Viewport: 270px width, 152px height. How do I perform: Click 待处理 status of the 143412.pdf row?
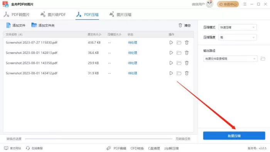coord(132,73)
